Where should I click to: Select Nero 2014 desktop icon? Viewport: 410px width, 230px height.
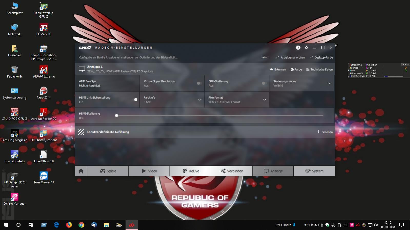tap(44, 93)
